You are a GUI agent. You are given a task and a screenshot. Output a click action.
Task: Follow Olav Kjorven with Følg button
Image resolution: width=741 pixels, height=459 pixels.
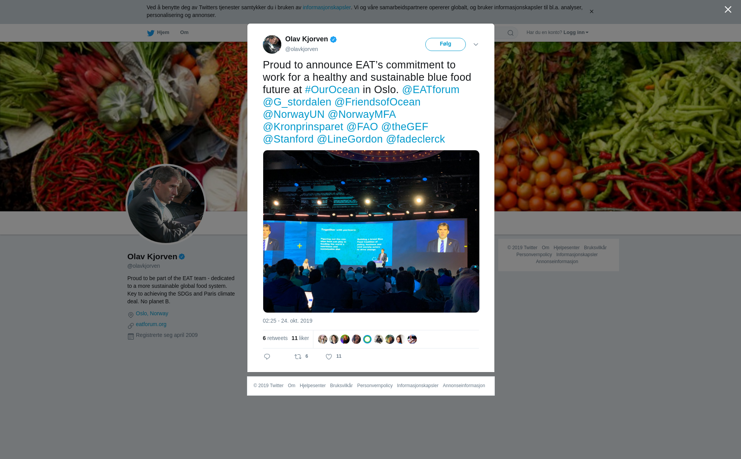pos(445,44)
